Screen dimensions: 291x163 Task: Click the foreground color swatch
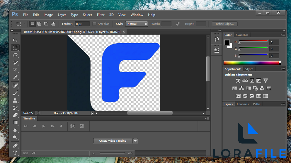tap(227, 43)
